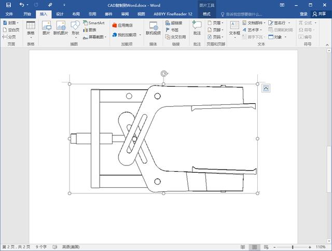Click the 图片 insert picture icon

click(46, 28)
